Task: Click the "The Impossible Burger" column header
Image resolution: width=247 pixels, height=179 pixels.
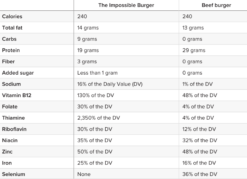Action: (126, 5)
